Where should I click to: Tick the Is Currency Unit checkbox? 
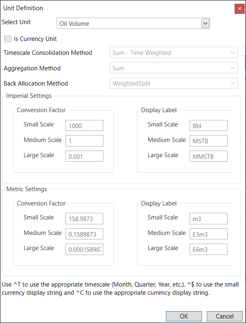coord(8,39)
